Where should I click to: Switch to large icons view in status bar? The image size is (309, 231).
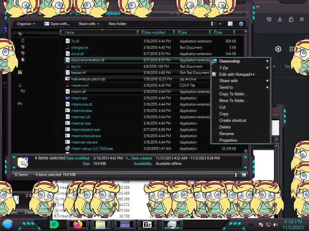coord(244,175)
